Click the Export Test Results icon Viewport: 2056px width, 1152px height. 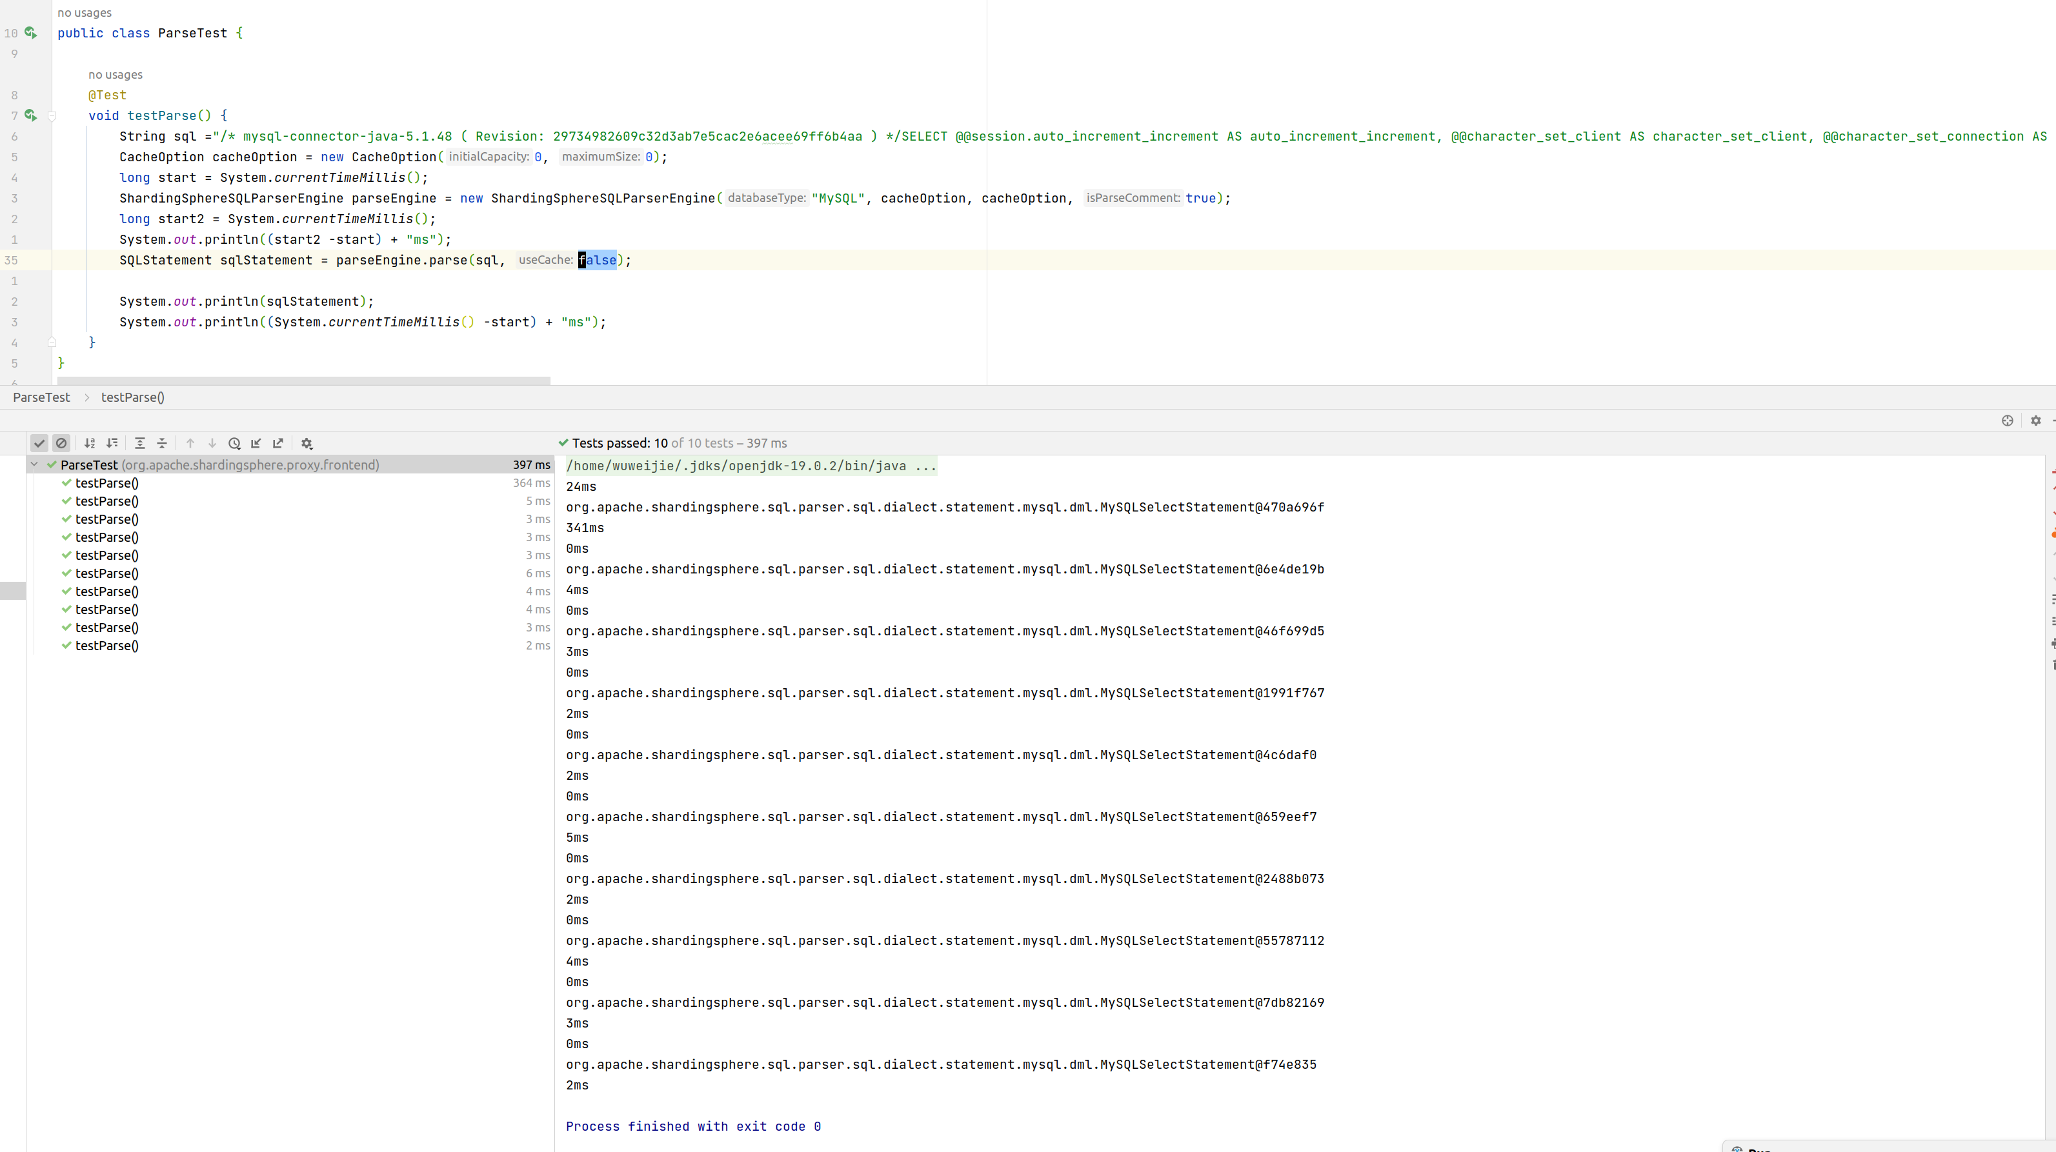279,444
